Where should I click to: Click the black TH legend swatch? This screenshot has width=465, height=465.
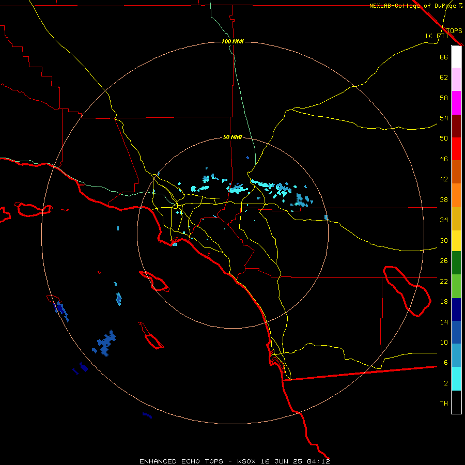pos(456,402)
